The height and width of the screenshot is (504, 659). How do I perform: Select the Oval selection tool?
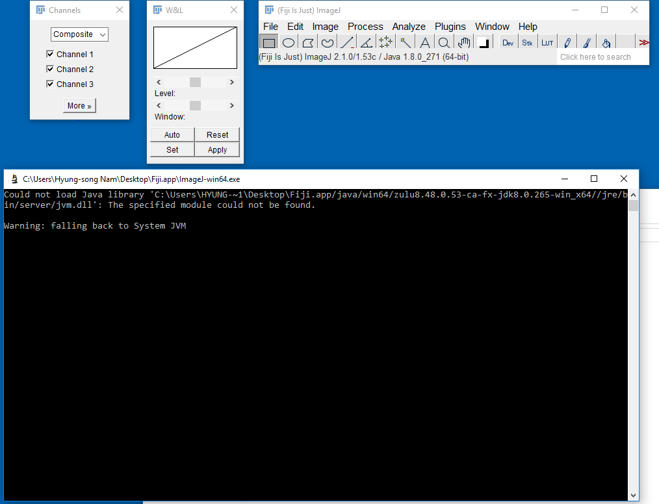tap(289, 42)
